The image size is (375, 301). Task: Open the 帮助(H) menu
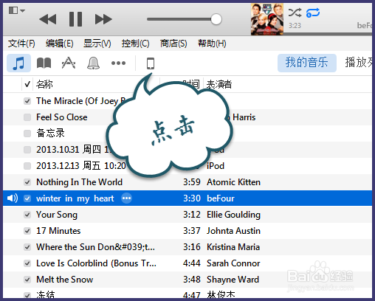click(212, 44)
